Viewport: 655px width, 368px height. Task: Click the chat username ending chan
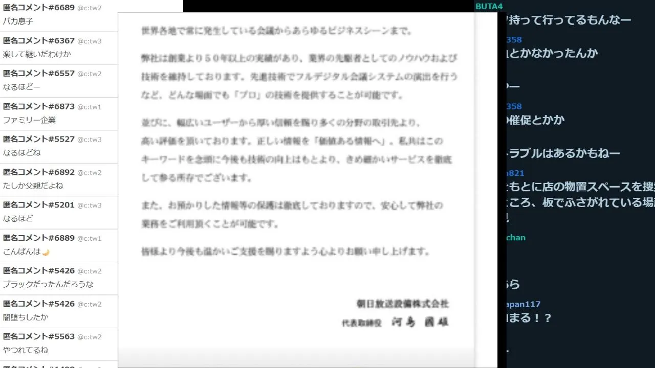[x=516, y=238]
